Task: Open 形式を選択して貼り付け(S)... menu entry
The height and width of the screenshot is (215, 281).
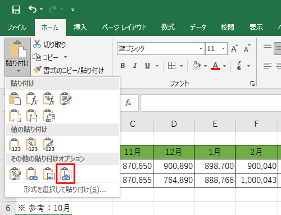Action: pyautogui.click(x=65, y=190)
